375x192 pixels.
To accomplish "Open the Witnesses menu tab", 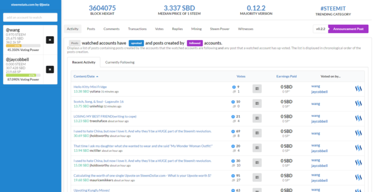I will (246, 29).
